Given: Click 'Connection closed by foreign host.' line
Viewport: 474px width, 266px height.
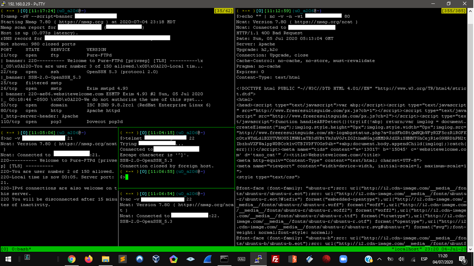Looking at the screenshot, I should tap(167, 166).
